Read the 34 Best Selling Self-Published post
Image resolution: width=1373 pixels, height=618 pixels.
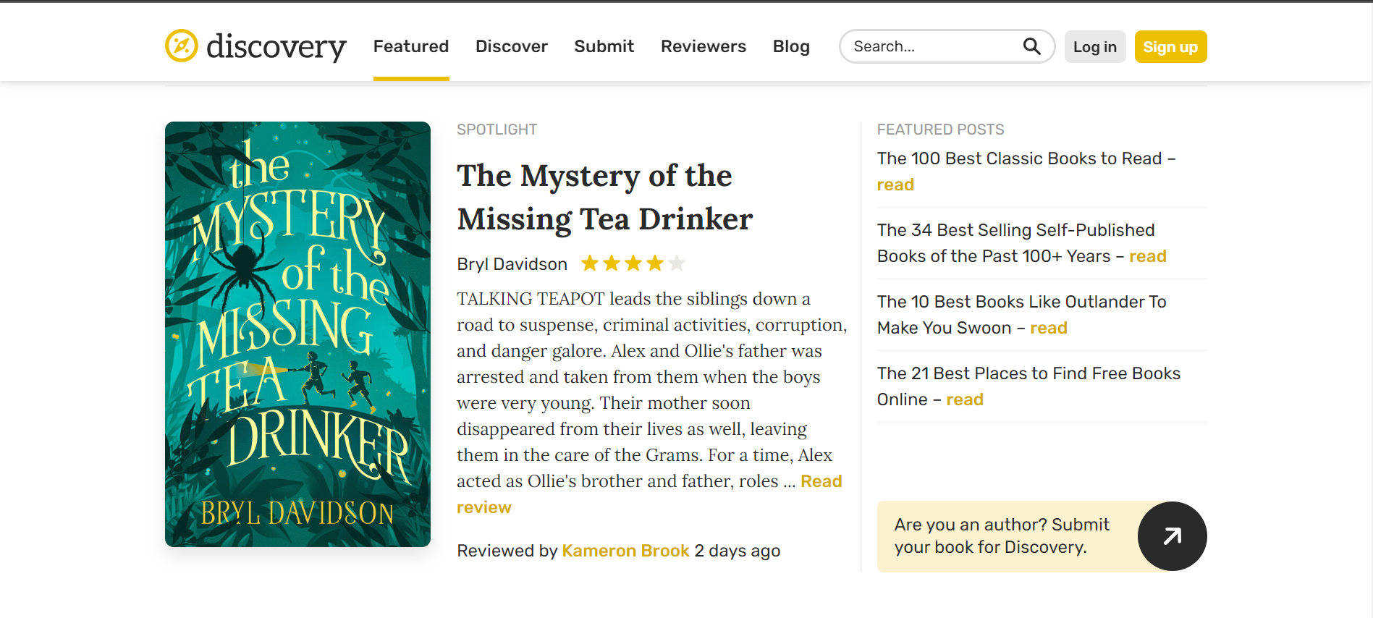click(1147, 257)
